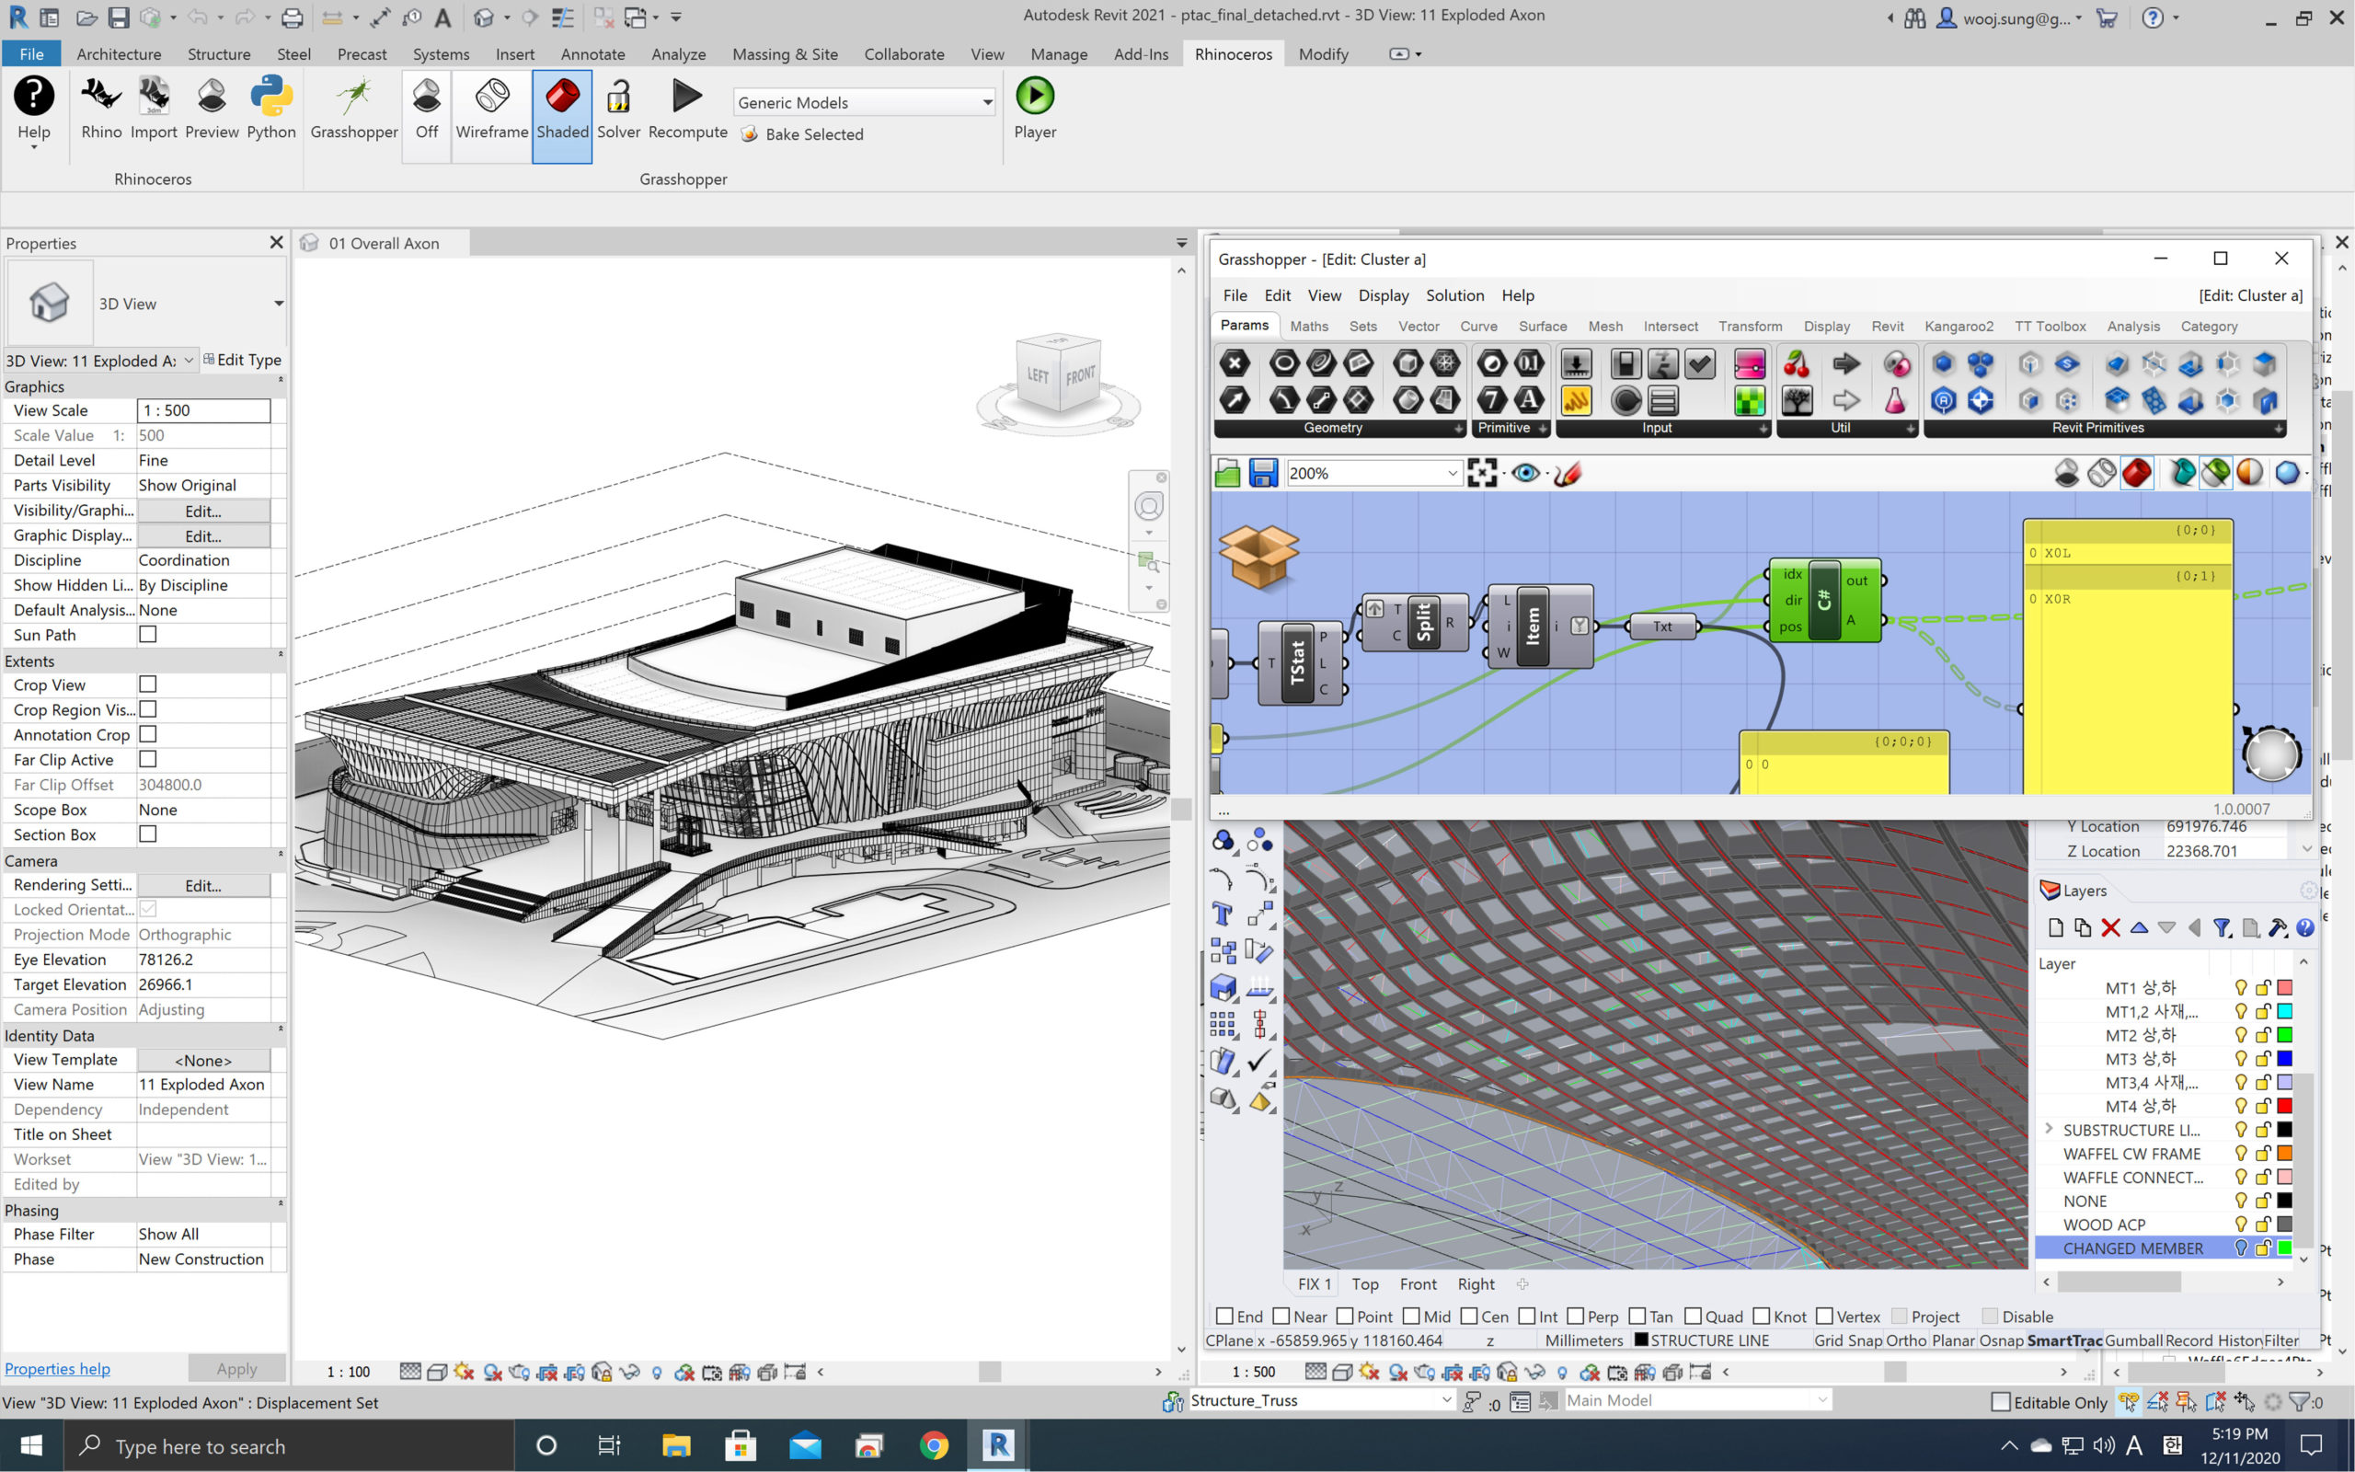The height and width of the screenshot is (1472, 2355).
Task: Open Rhino layer filter funnel icon
Action: pyautogui.click(x=2222, y=927)
